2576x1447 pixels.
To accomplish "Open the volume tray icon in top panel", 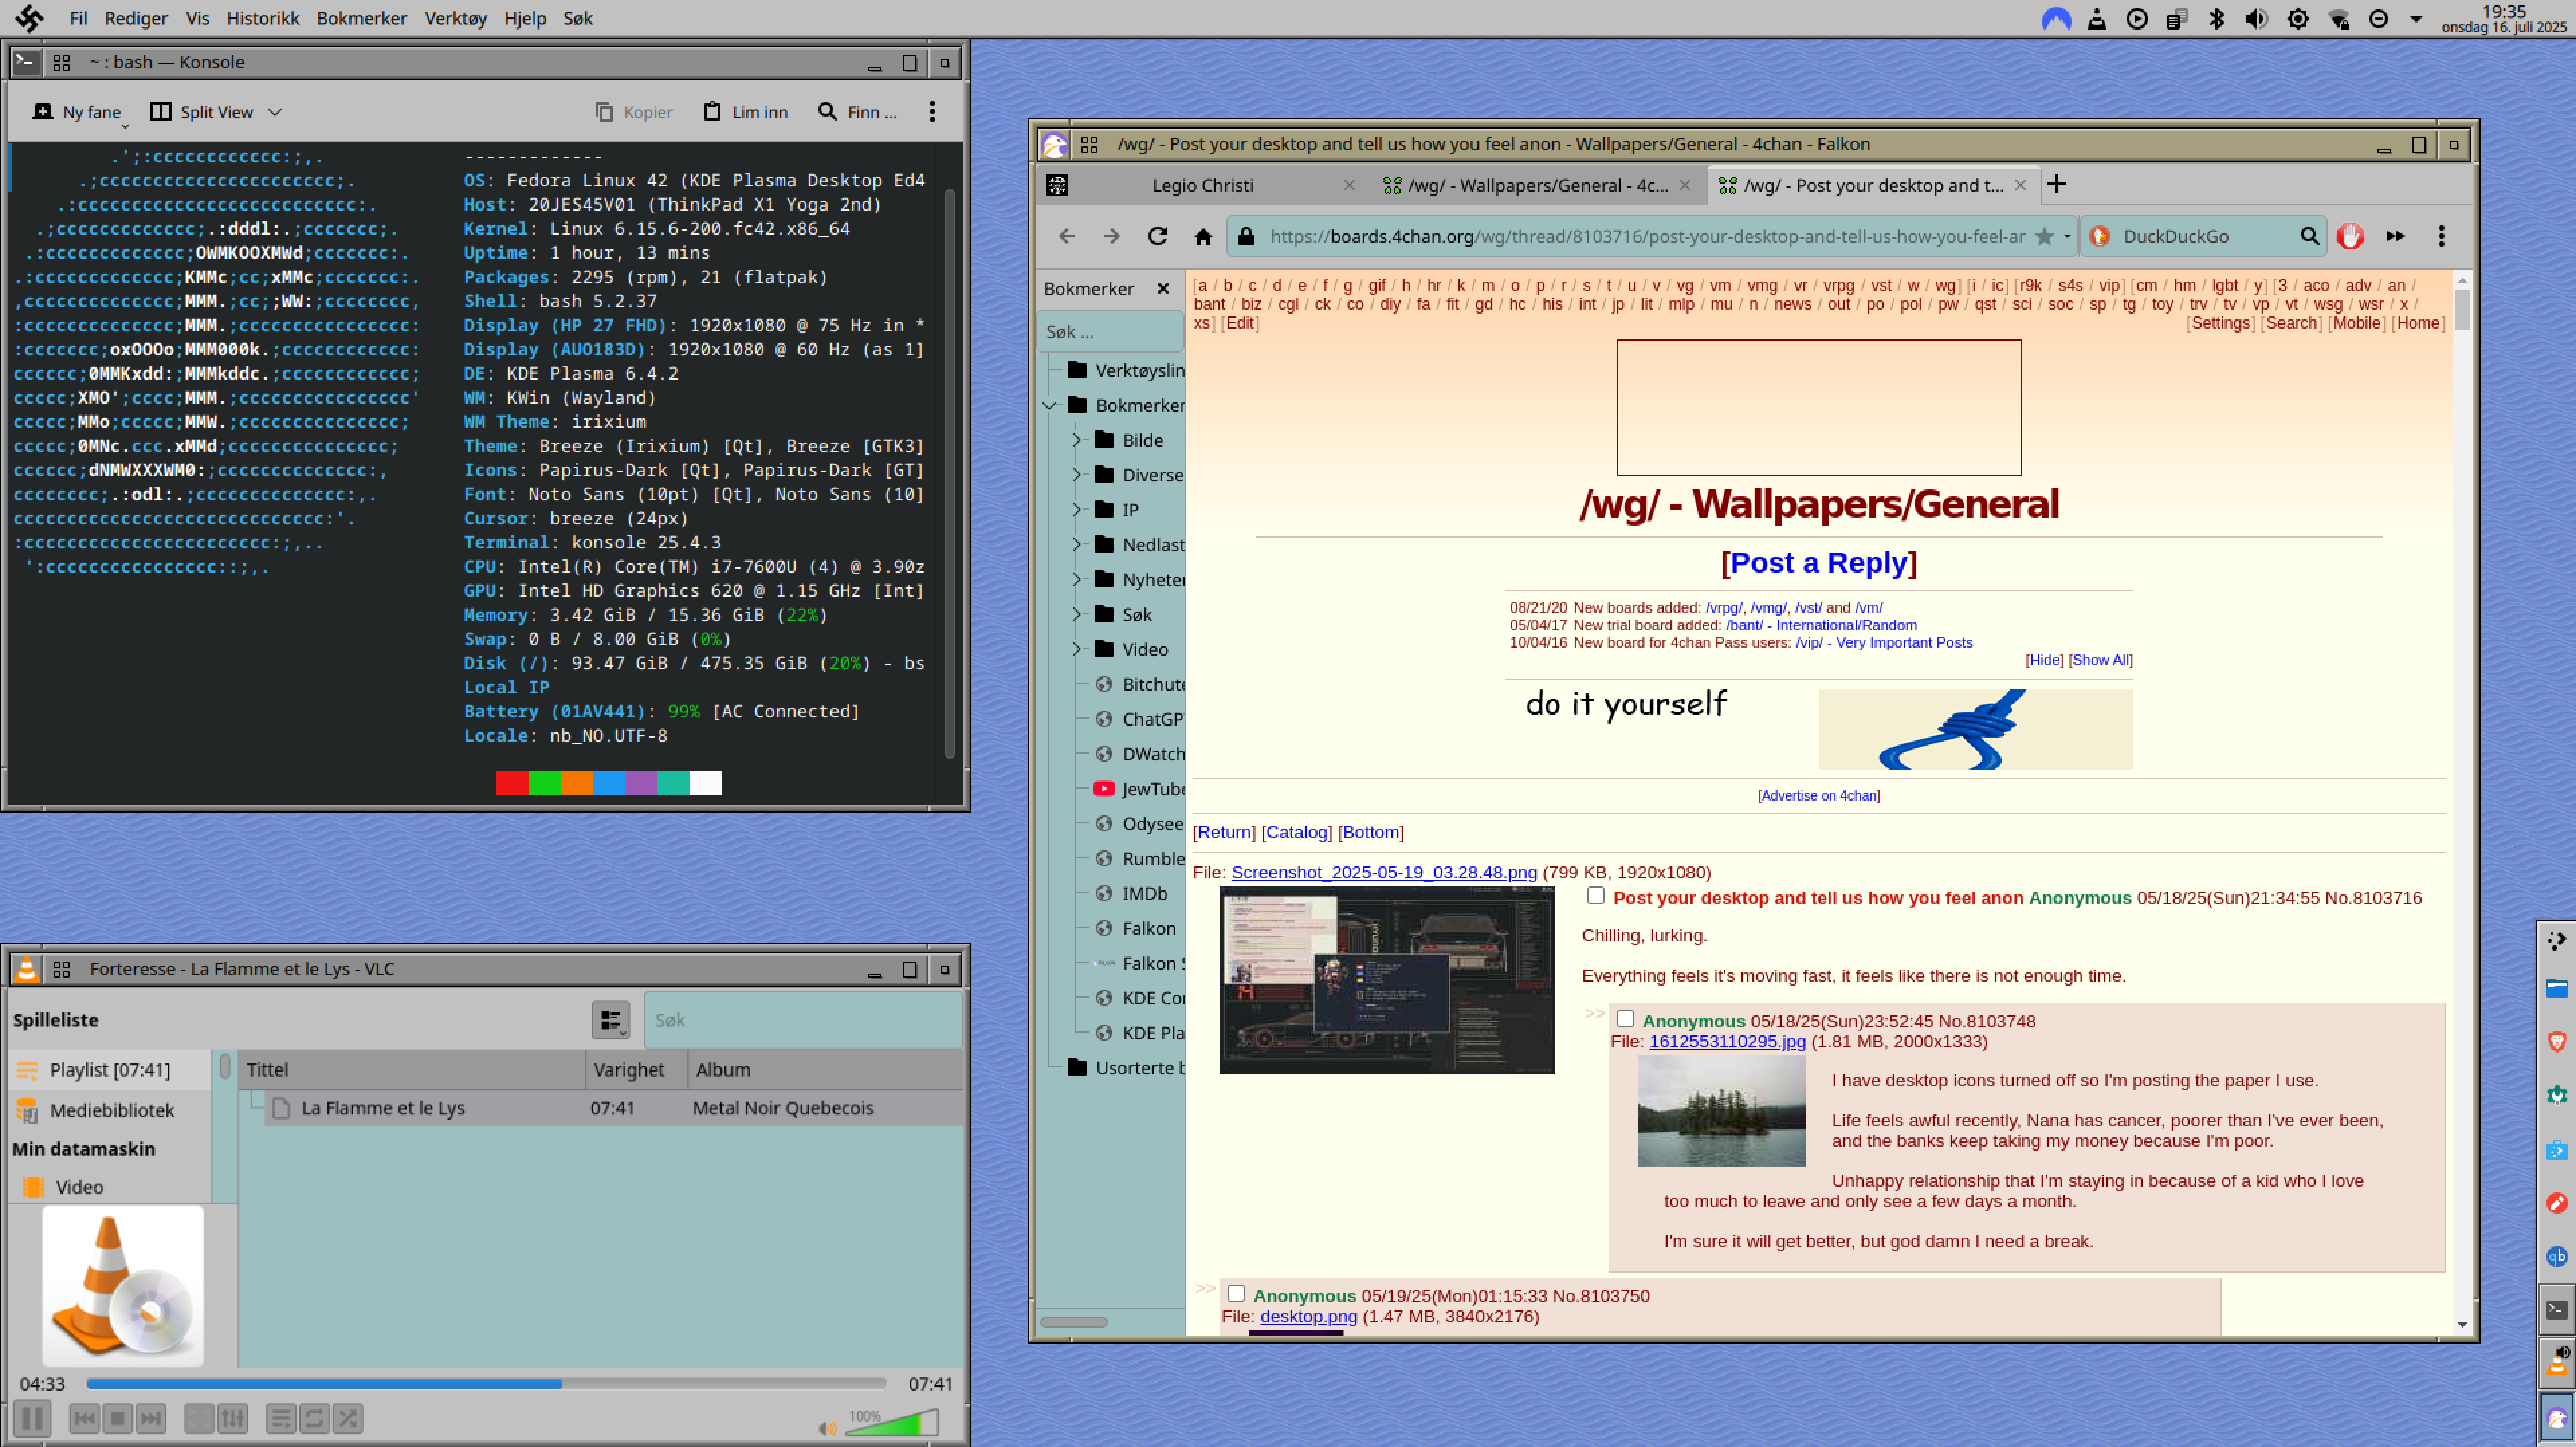I will pyautogui.click(x=2256, y=18).
